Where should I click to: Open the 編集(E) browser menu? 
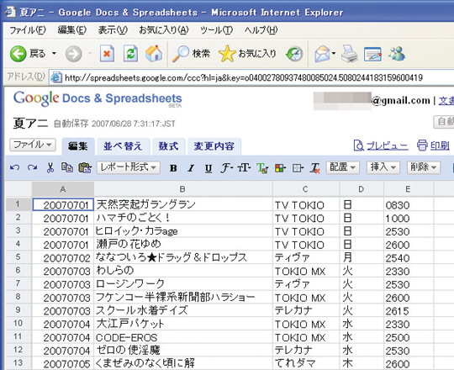click(x=71, y=29)
